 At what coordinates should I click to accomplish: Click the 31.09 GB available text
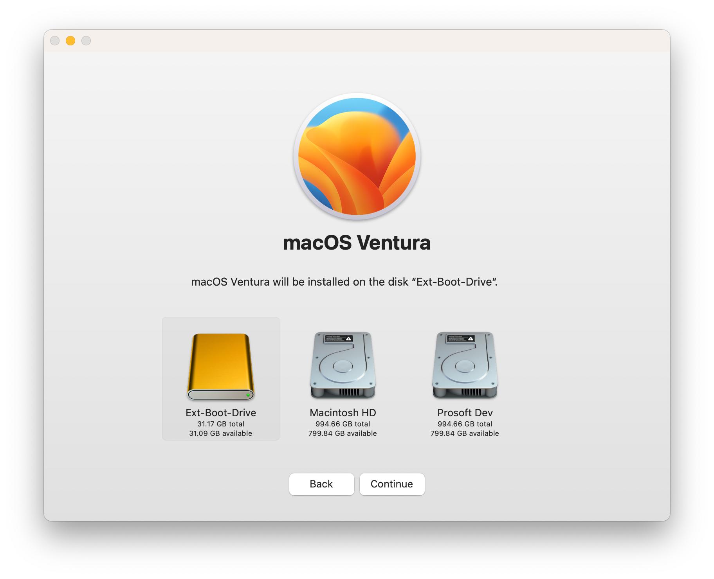coord(221,433)
